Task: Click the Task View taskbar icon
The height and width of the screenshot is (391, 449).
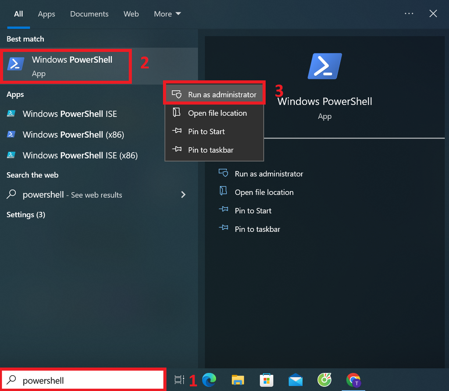Action: click(179, 380)
